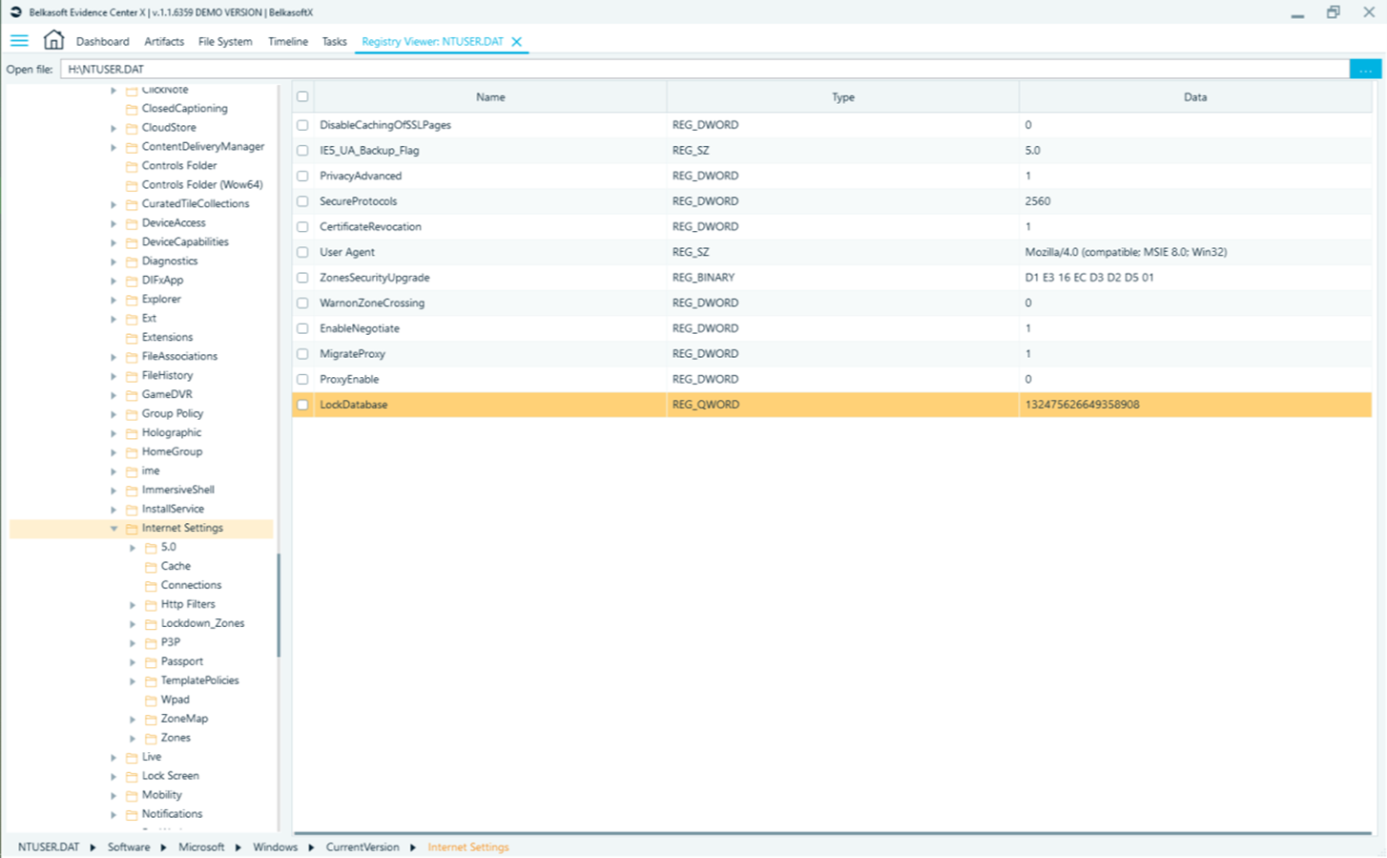Viewport: 1387px width, 858px height.
Task: Expand the ZoneMap node
Action: [x=133, y=720]
